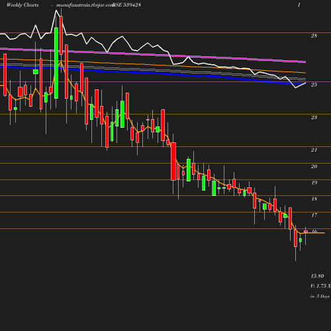Click the price axis label 23
This screenshot has width=331, height=331.
pyautogui.click(x=314, y=117)
